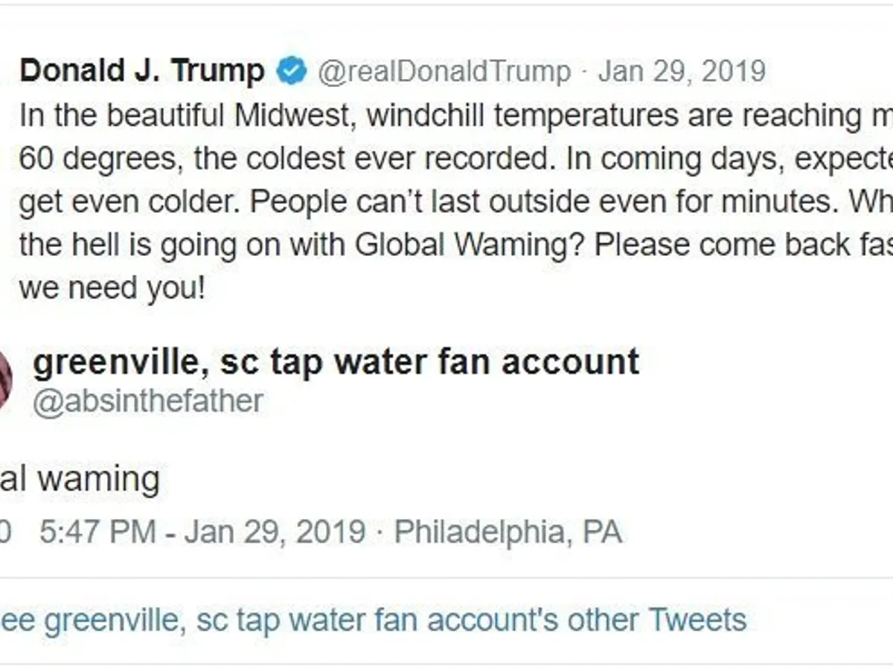Click the quoted tweet's Jan 29, 2019 date

click(682, 72)
